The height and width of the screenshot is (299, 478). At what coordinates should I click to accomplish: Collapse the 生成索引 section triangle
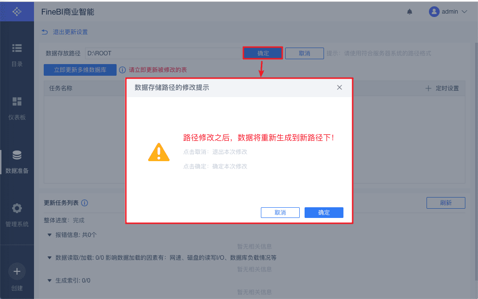pos(50,281)
